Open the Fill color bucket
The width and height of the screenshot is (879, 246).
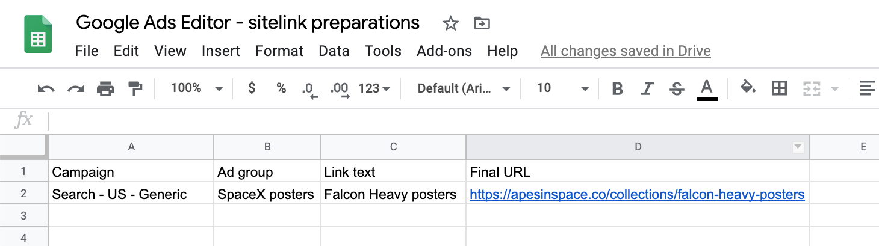(x=748, y=88)
